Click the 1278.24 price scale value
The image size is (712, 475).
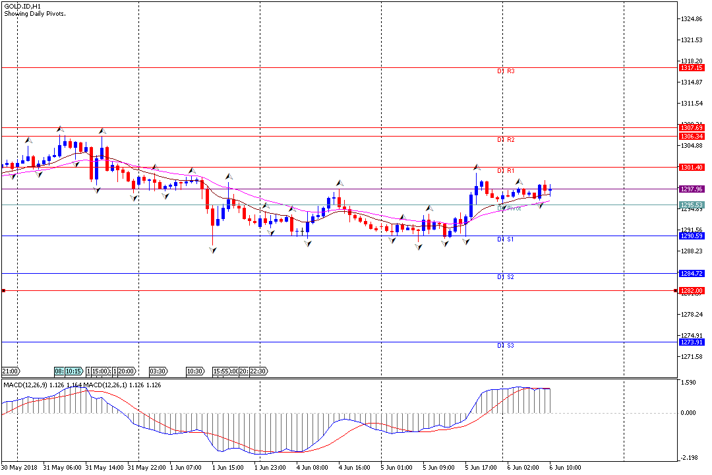tap(692, 315)
